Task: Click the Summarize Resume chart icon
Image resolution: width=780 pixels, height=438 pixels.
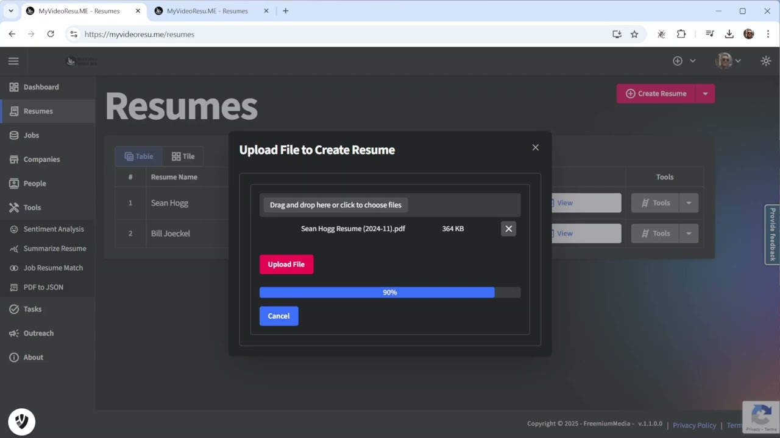Action: [14, 248]
